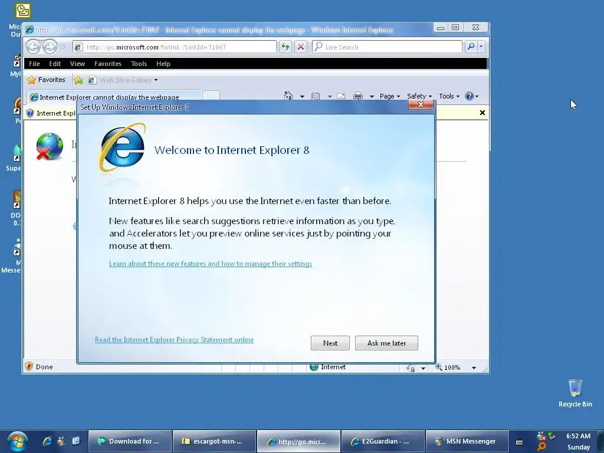Click the yellow desktop icon at top left
This screenshot has width=604, height=453.
tap(23, 11)
